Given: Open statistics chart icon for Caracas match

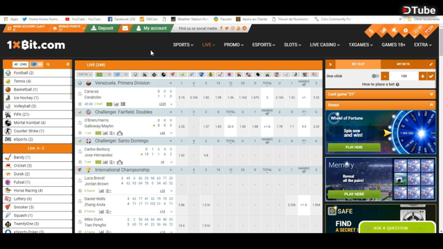Looking at the screenshot, I should [x=116, y=104].
